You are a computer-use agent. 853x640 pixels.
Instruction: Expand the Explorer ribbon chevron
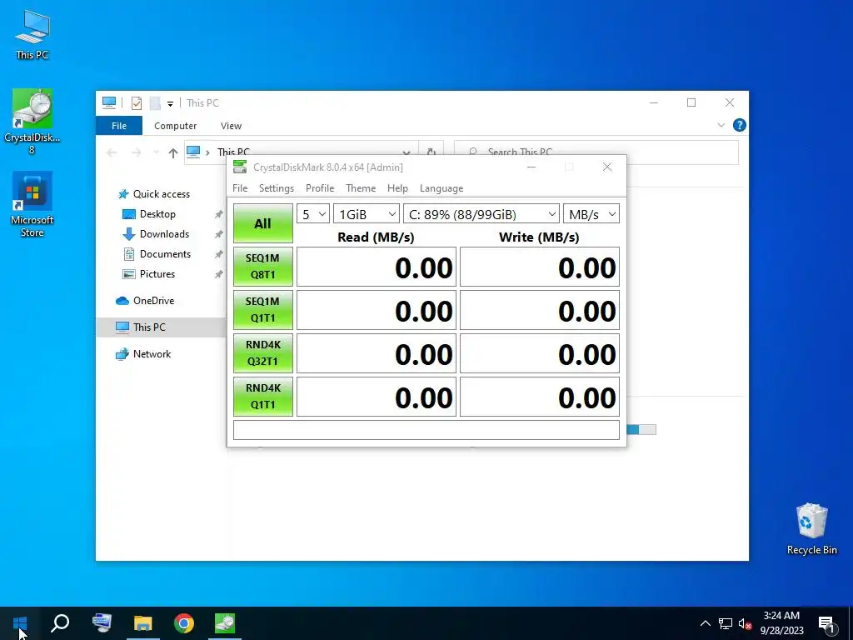coord(721,125)
